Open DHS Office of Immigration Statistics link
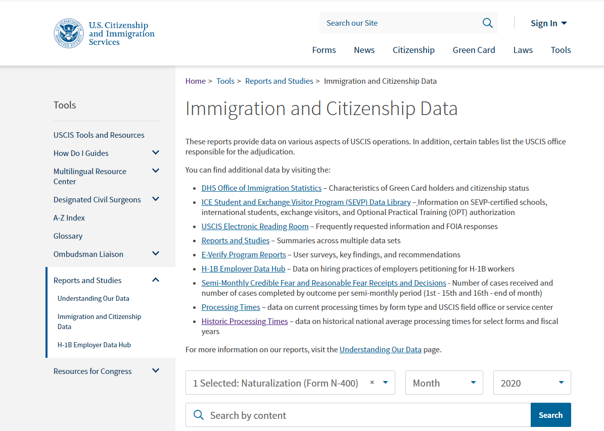Viewport: 604px width, 431px height. point(261,188)
